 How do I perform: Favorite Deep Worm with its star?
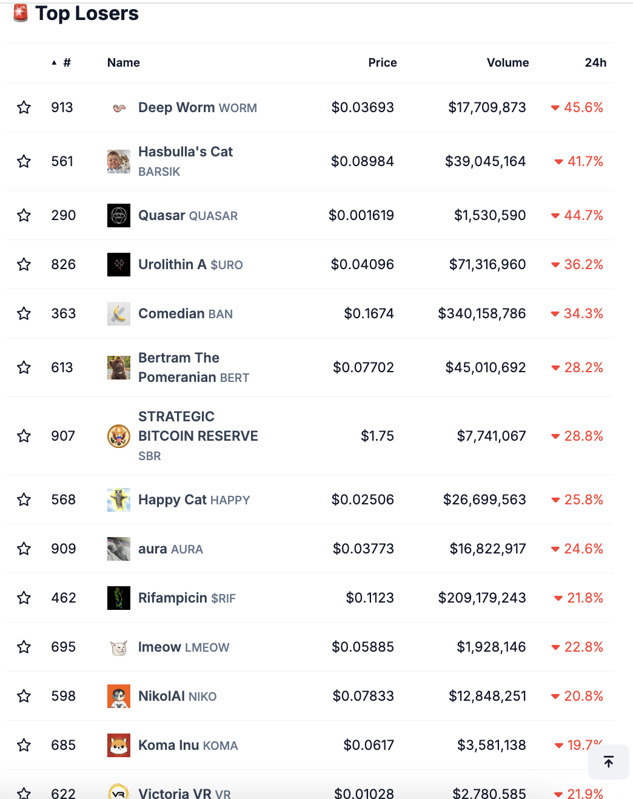(24, 108)
